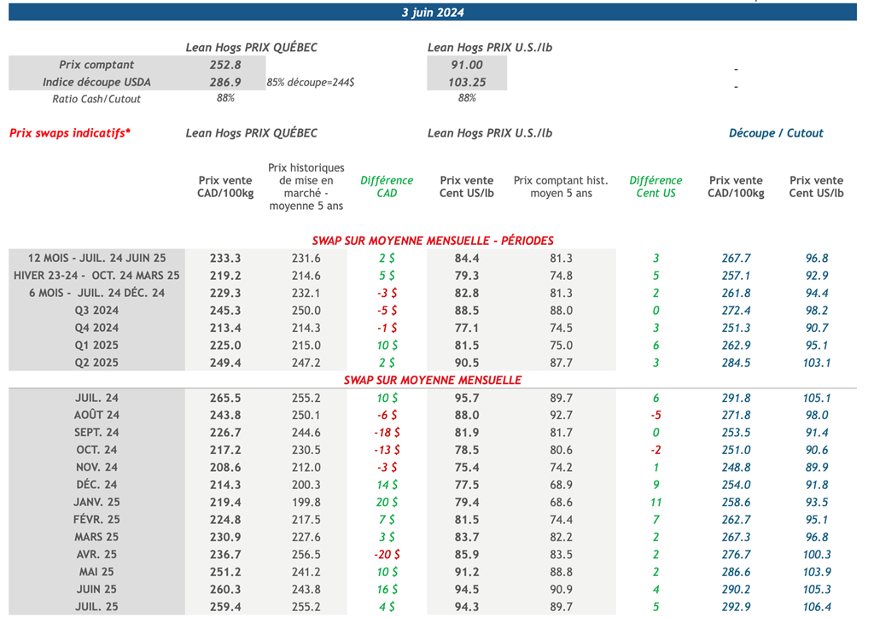This screenshot has width=874, height=618.
Task: Select the "Q3 2024" row label
Action: pyautogui.click(x=96, y=311)
